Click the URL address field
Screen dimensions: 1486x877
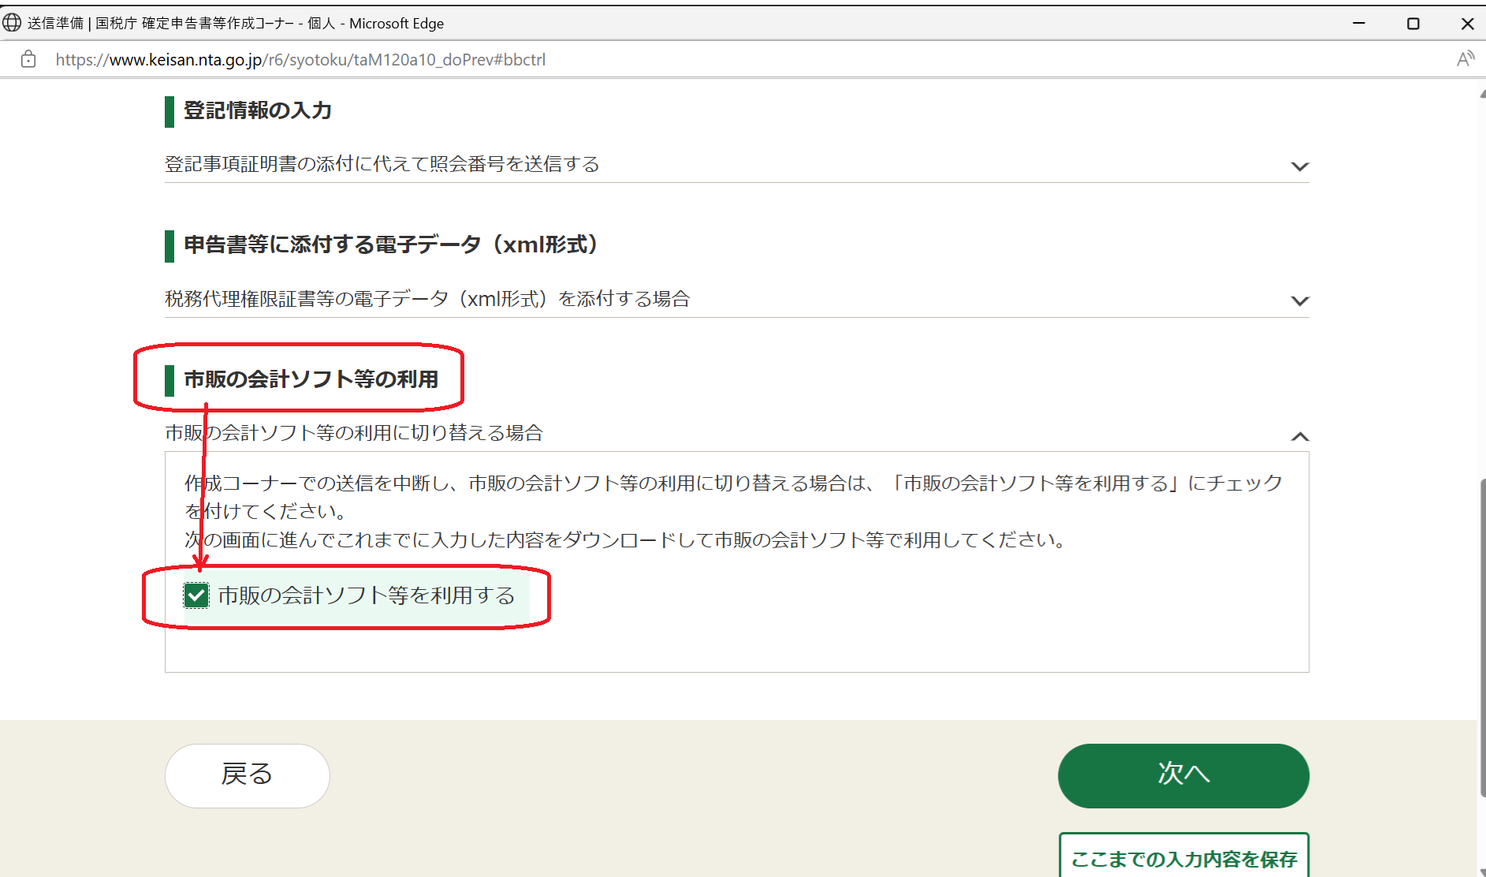300,60
